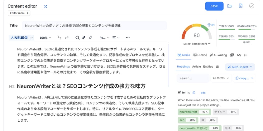This screenshot has height=131, width=263.
Task: Open the copy... dropdown
Action: (244, 78)
